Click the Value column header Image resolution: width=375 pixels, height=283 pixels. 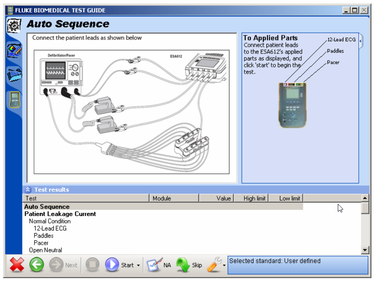click(x=216, y=198)
